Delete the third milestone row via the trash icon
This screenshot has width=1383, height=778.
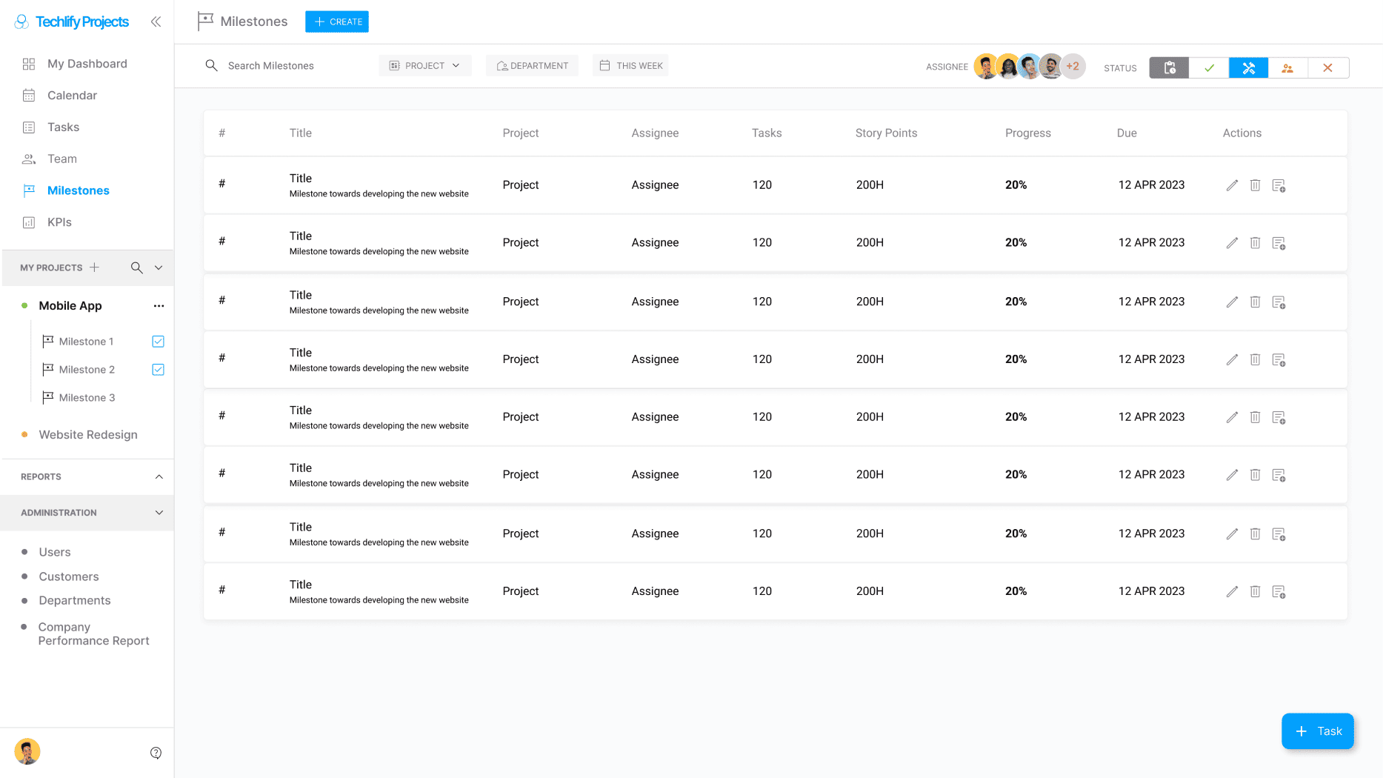point(1255,302)
